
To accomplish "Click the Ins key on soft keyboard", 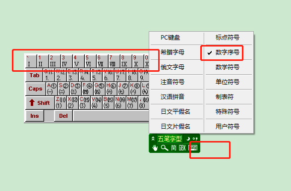I will (x=35, y=116).
